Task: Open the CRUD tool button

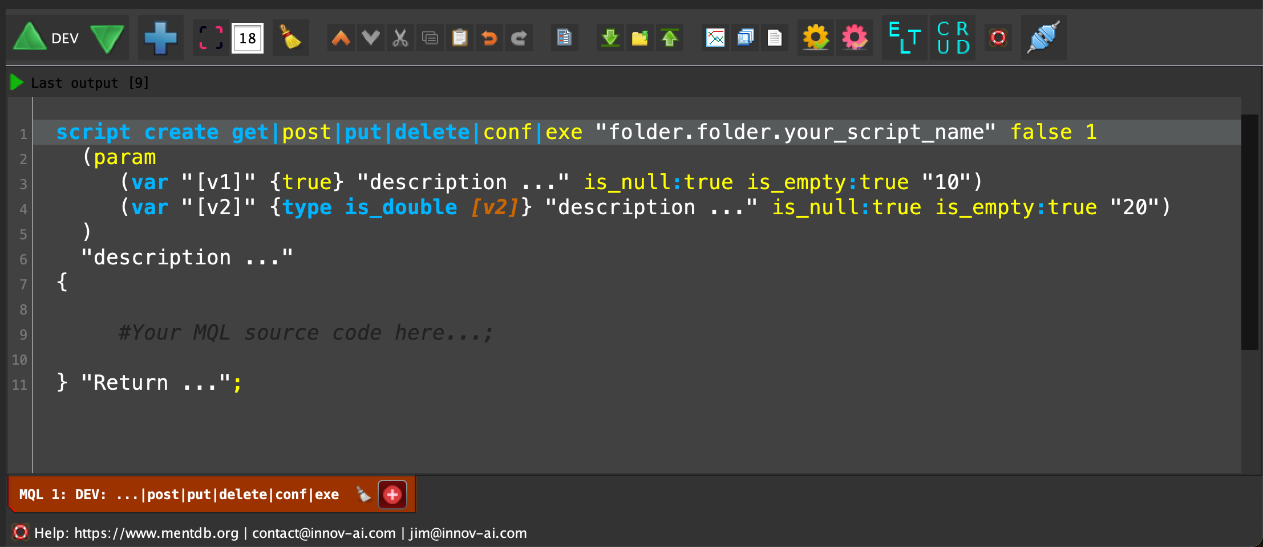Action: [x=953, y=38]
